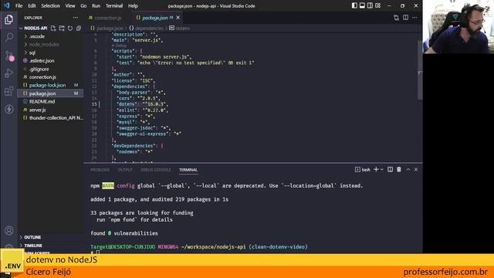Image resolution: width=494 pixels, height=278 pixels.
Task: Click the VS Code logo in title bar
Action: coord(7,5)
